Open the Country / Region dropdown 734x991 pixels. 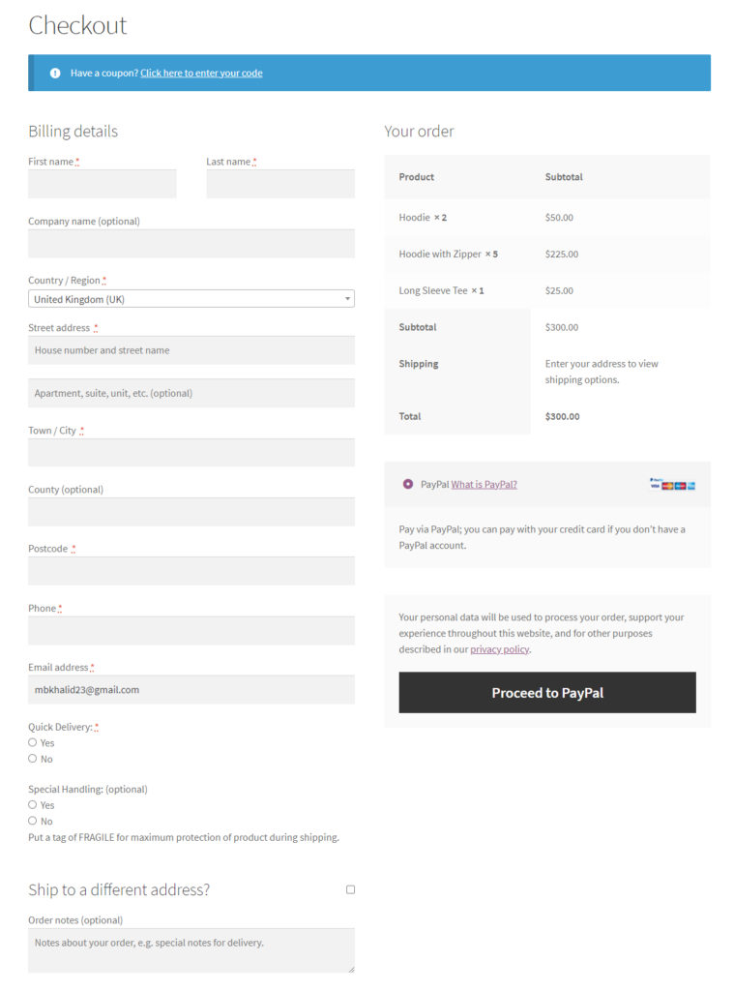point(191,299)
